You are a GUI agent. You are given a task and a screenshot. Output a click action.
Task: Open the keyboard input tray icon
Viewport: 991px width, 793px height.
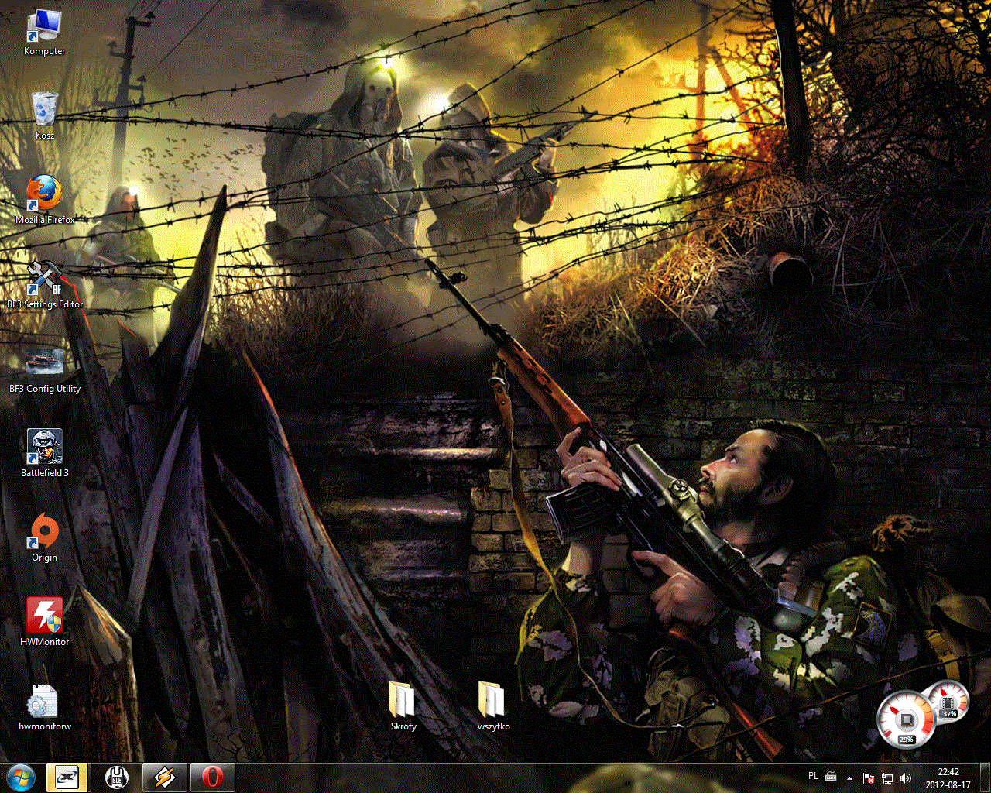(831, 777)
